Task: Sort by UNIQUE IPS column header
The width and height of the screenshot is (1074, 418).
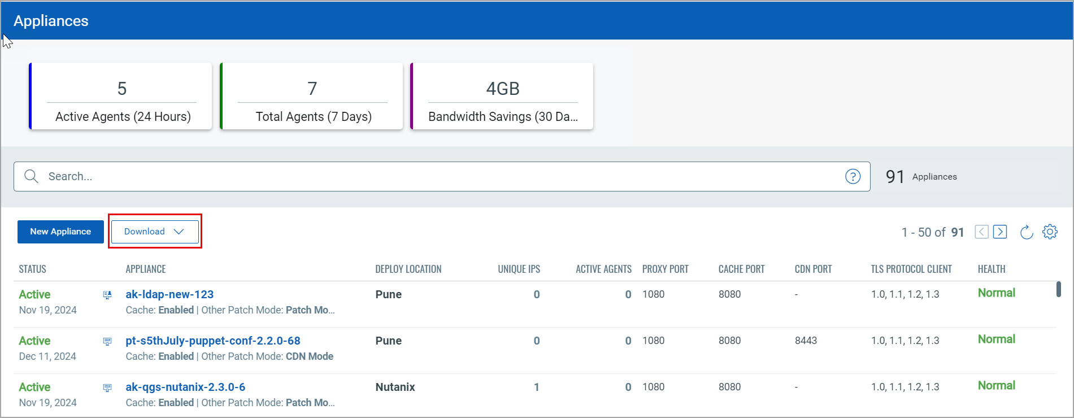Action: (519, 269)
